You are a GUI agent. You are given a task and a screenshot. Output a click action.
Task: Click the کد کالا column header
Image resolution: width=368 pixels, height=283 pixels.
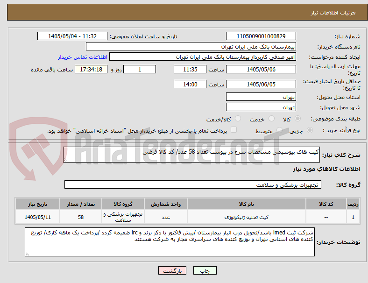(x=326, y=204)
